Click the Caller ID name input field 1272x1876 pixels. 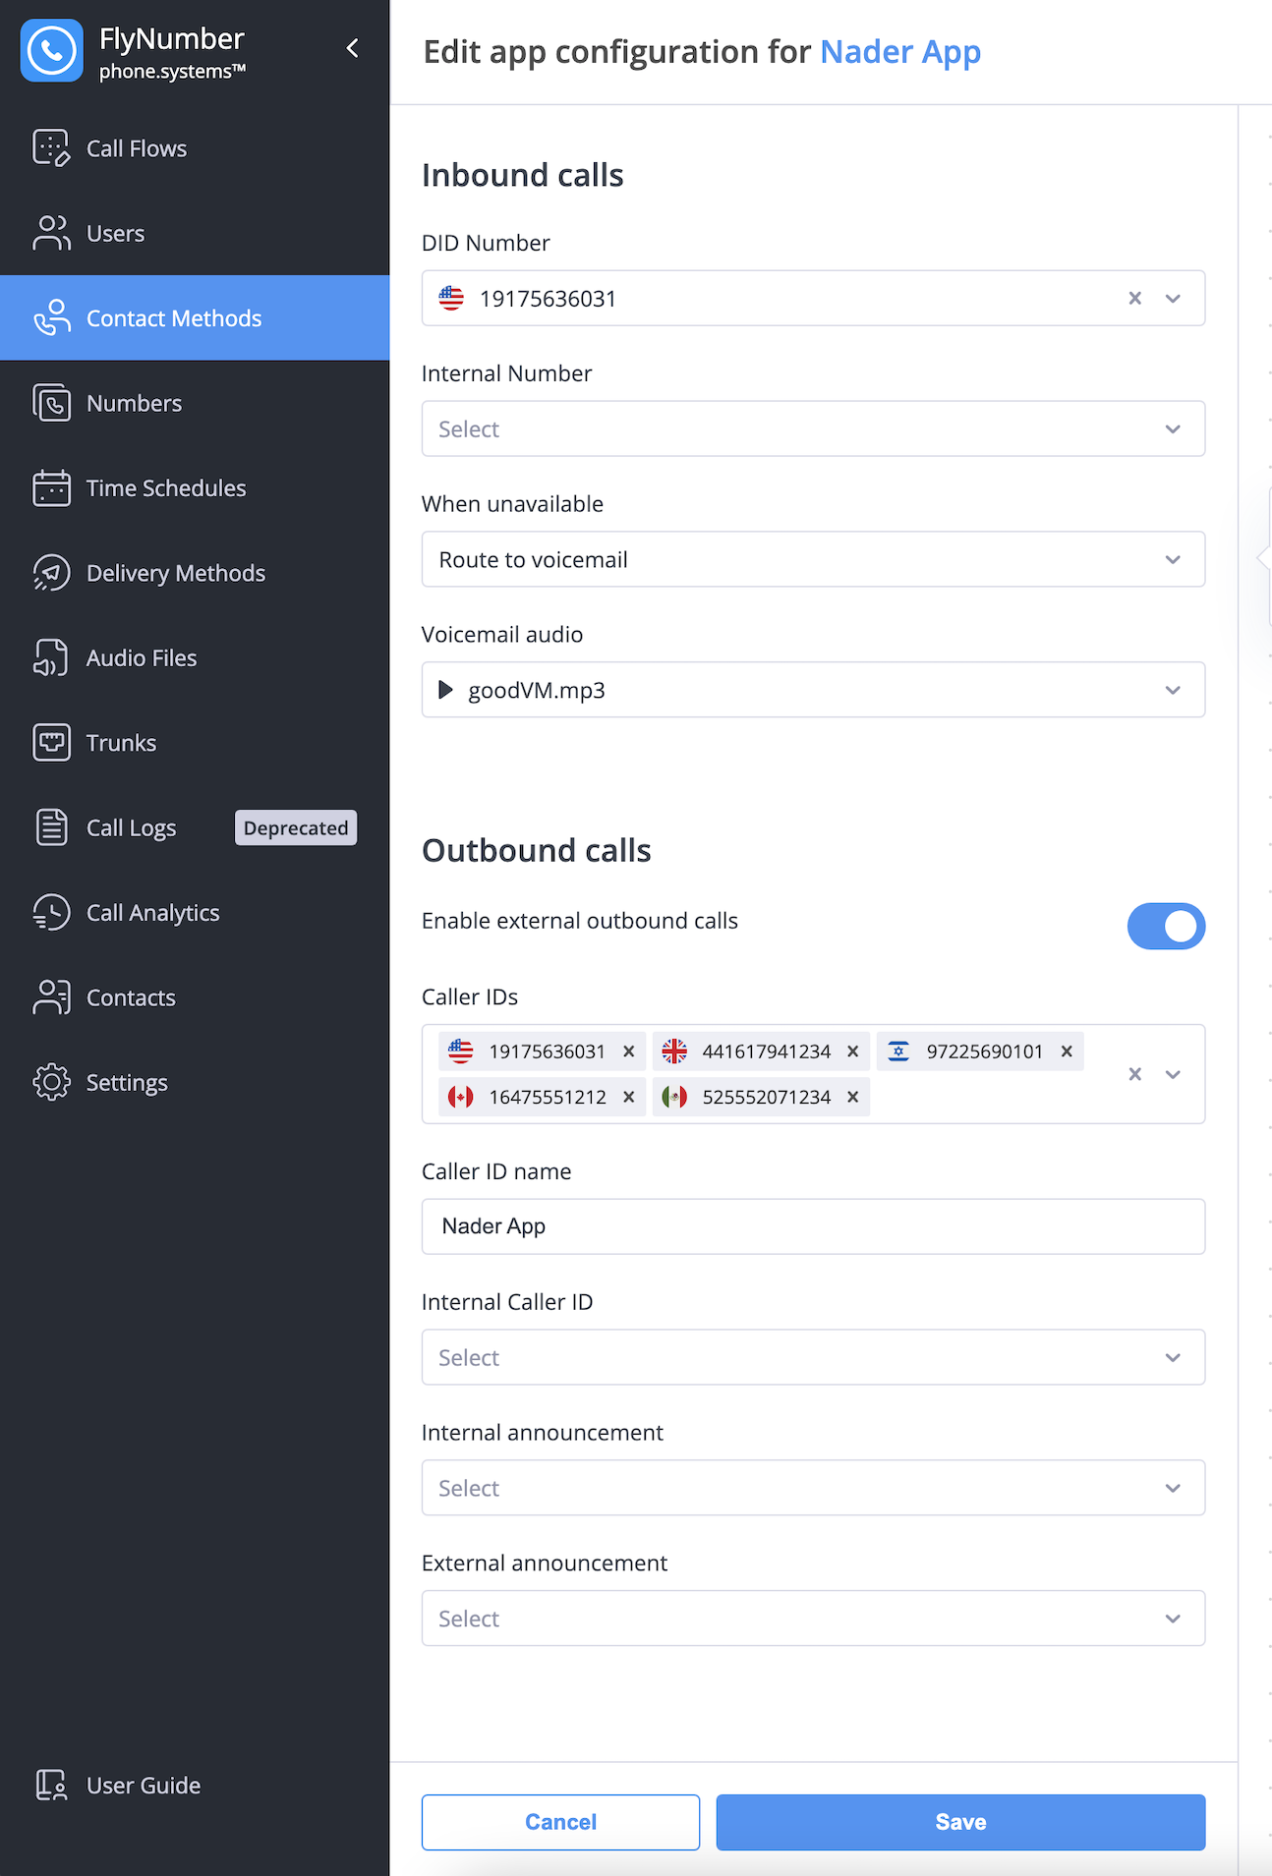coord(813,1225)
